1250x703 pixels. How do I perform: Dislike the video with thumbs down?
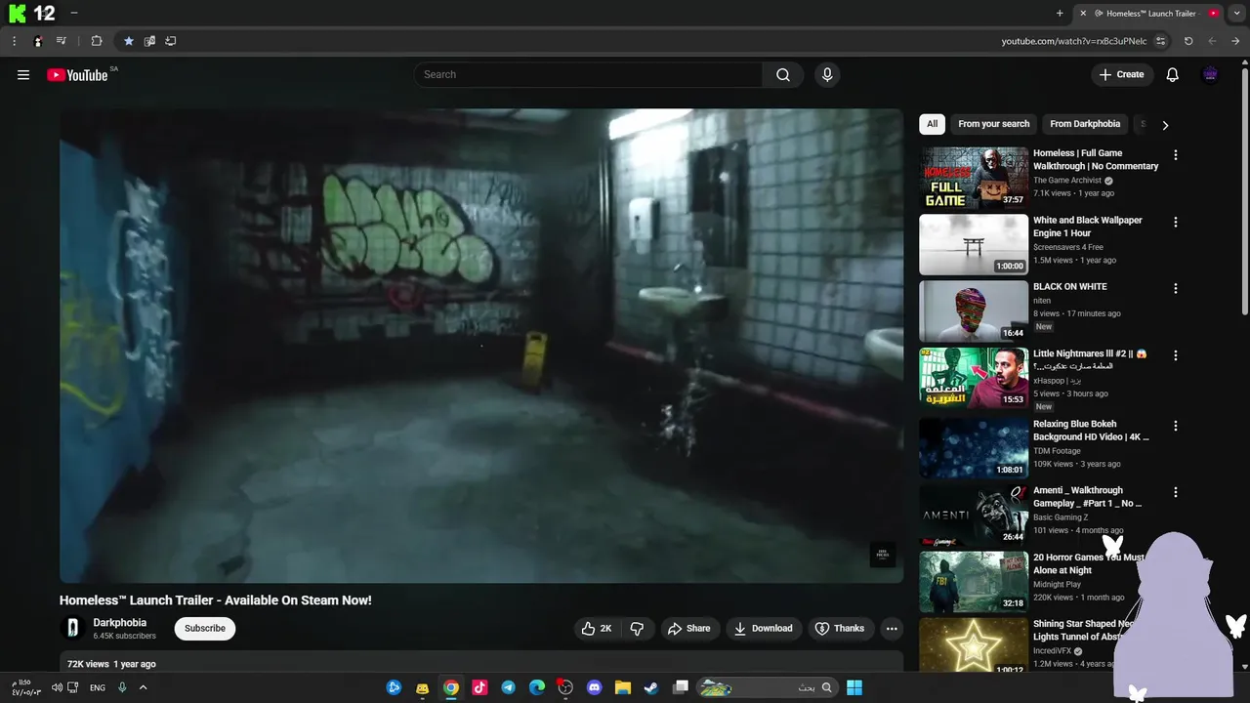tap(637, 629)
